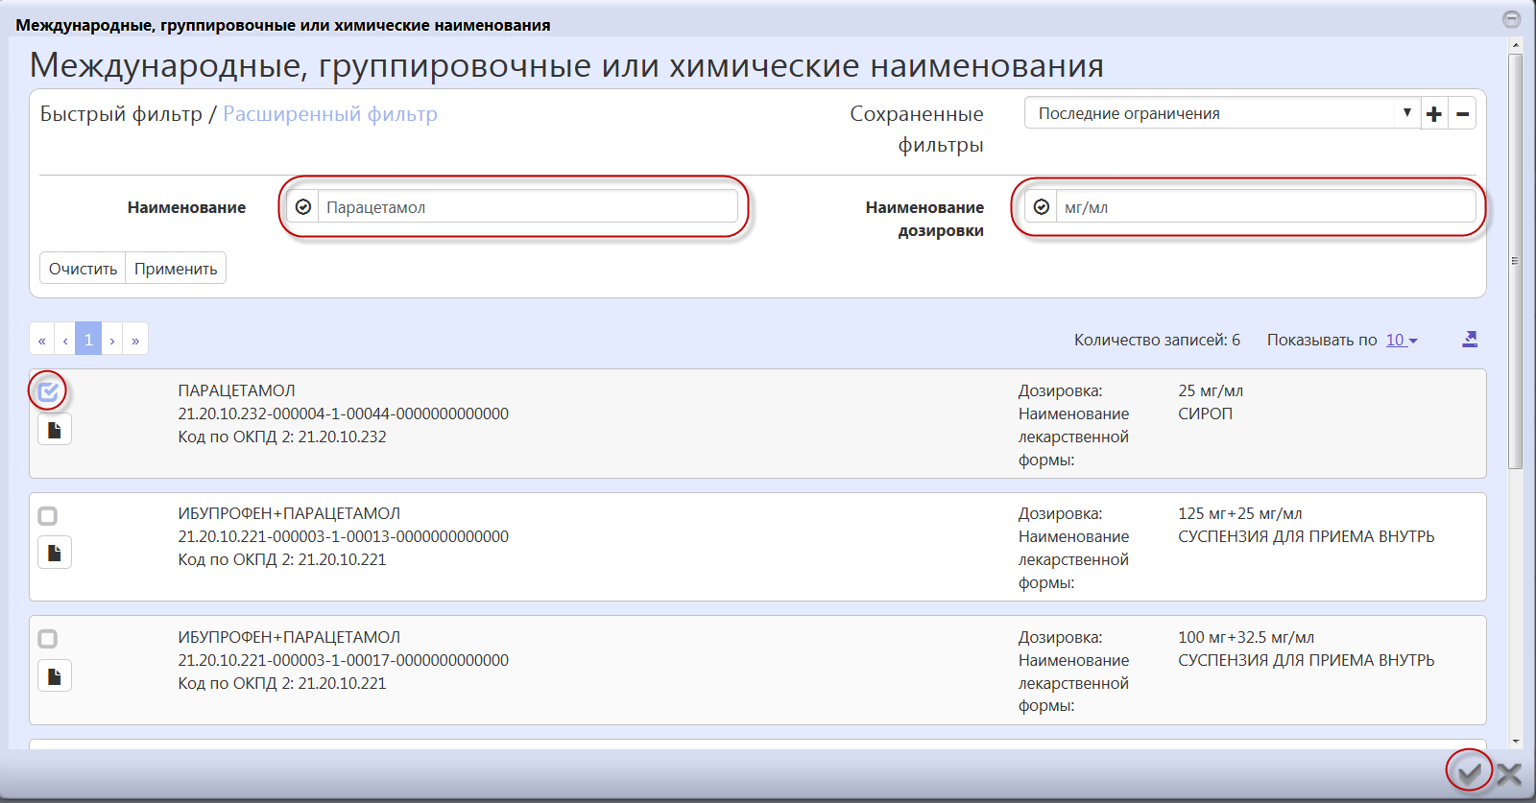Click Количество записей: 6 text
This screenshot has width=1536, height=803.
coord(1157,340)
